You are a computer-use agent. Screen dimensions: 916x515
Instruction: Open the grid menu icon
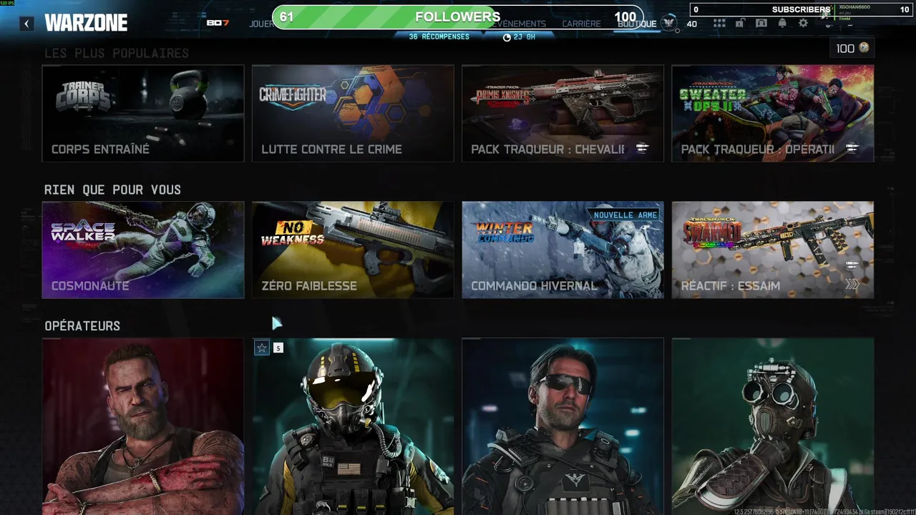pos(719,23)
